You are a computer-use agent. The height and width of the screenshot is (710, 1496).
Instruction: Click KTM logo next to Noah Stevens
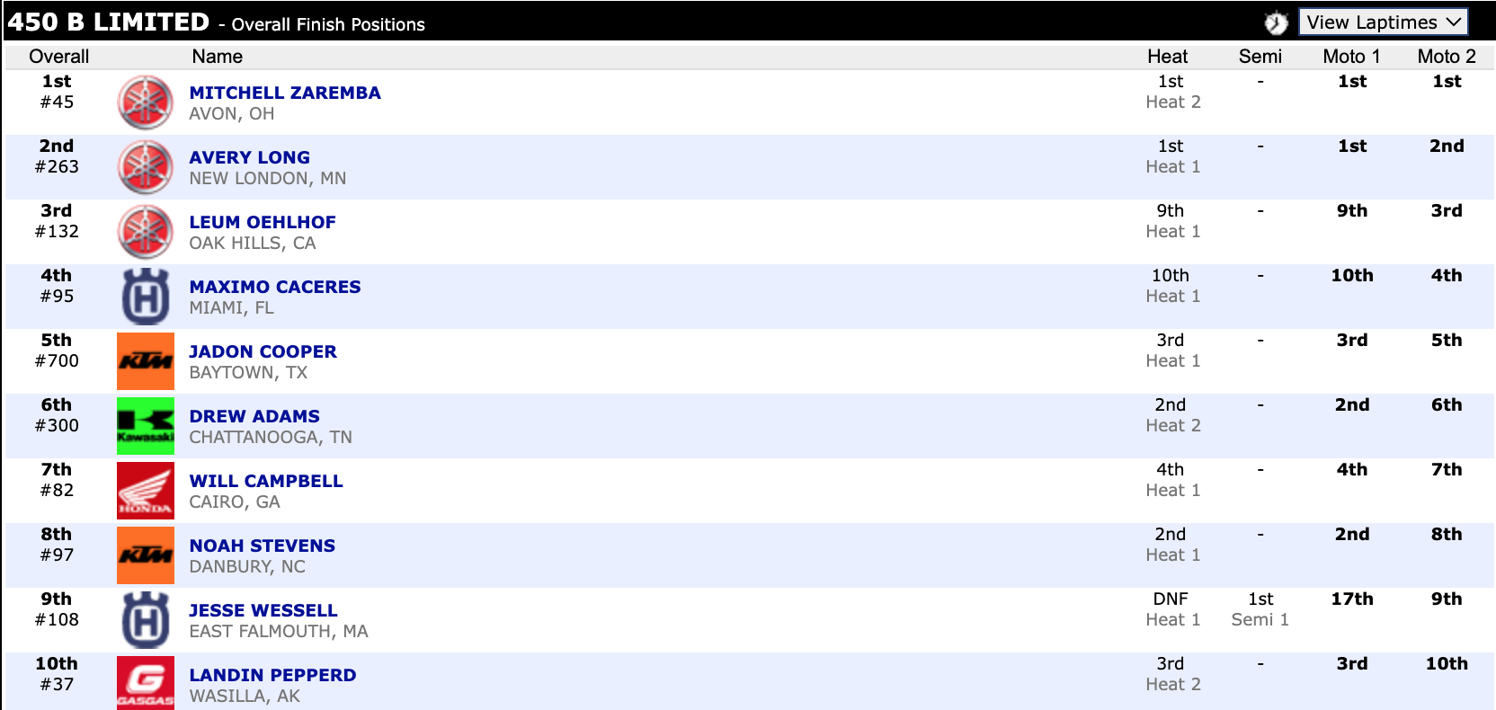pos(146,555)
